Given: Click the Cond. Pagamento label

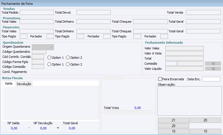Looking at the screenshot, I should coord(15,72).
